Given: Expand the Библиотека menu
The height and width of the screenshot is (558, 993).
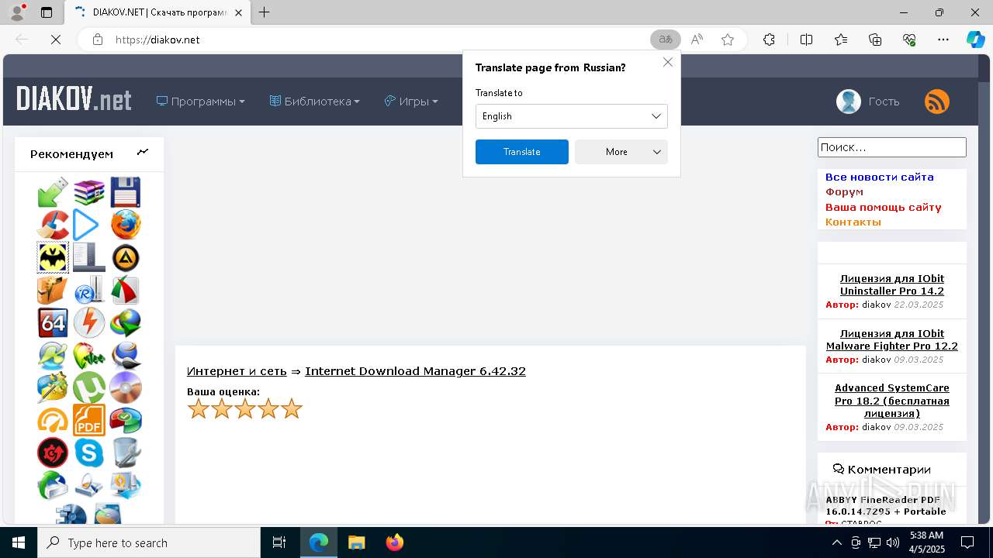Looking at the screenshot, I should point(315,102).
